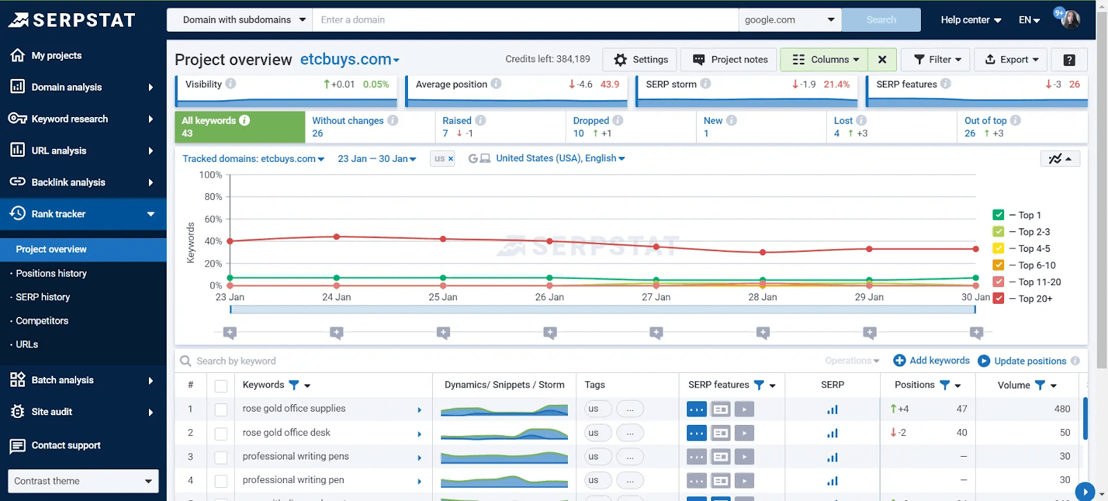
Task: Click the Serpstat logo
Action: (71, 20)
